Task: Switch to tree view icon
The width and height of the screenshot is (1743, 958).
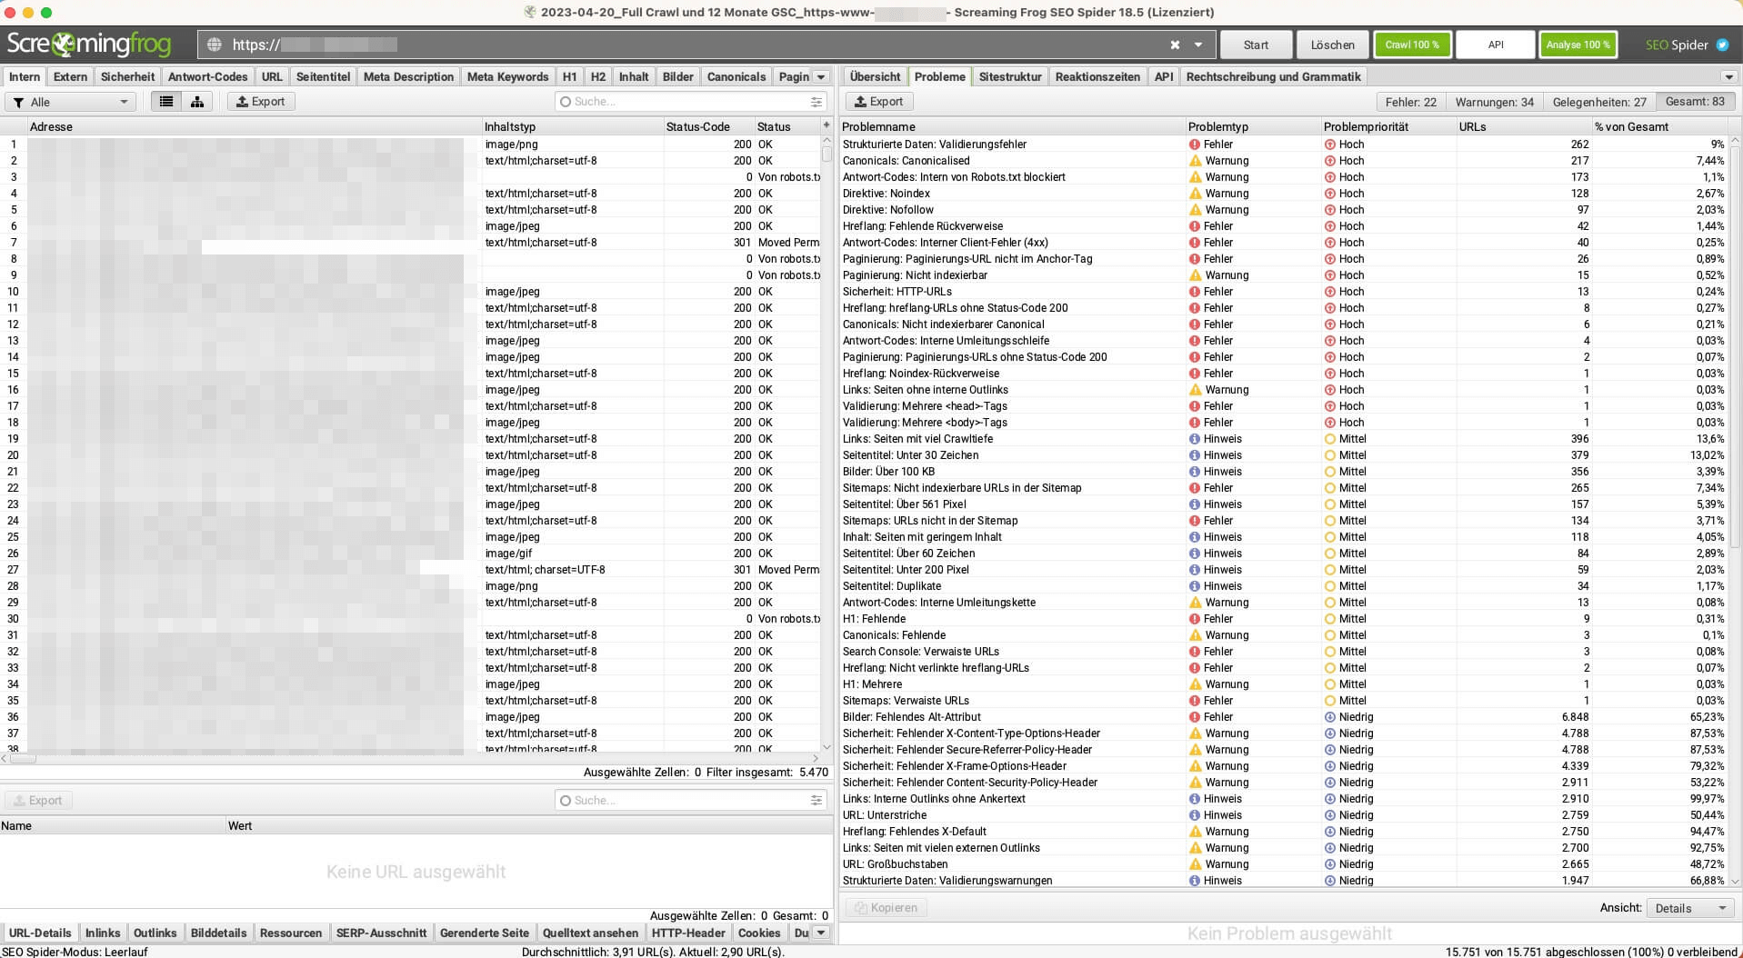Action: coord(196,102)
